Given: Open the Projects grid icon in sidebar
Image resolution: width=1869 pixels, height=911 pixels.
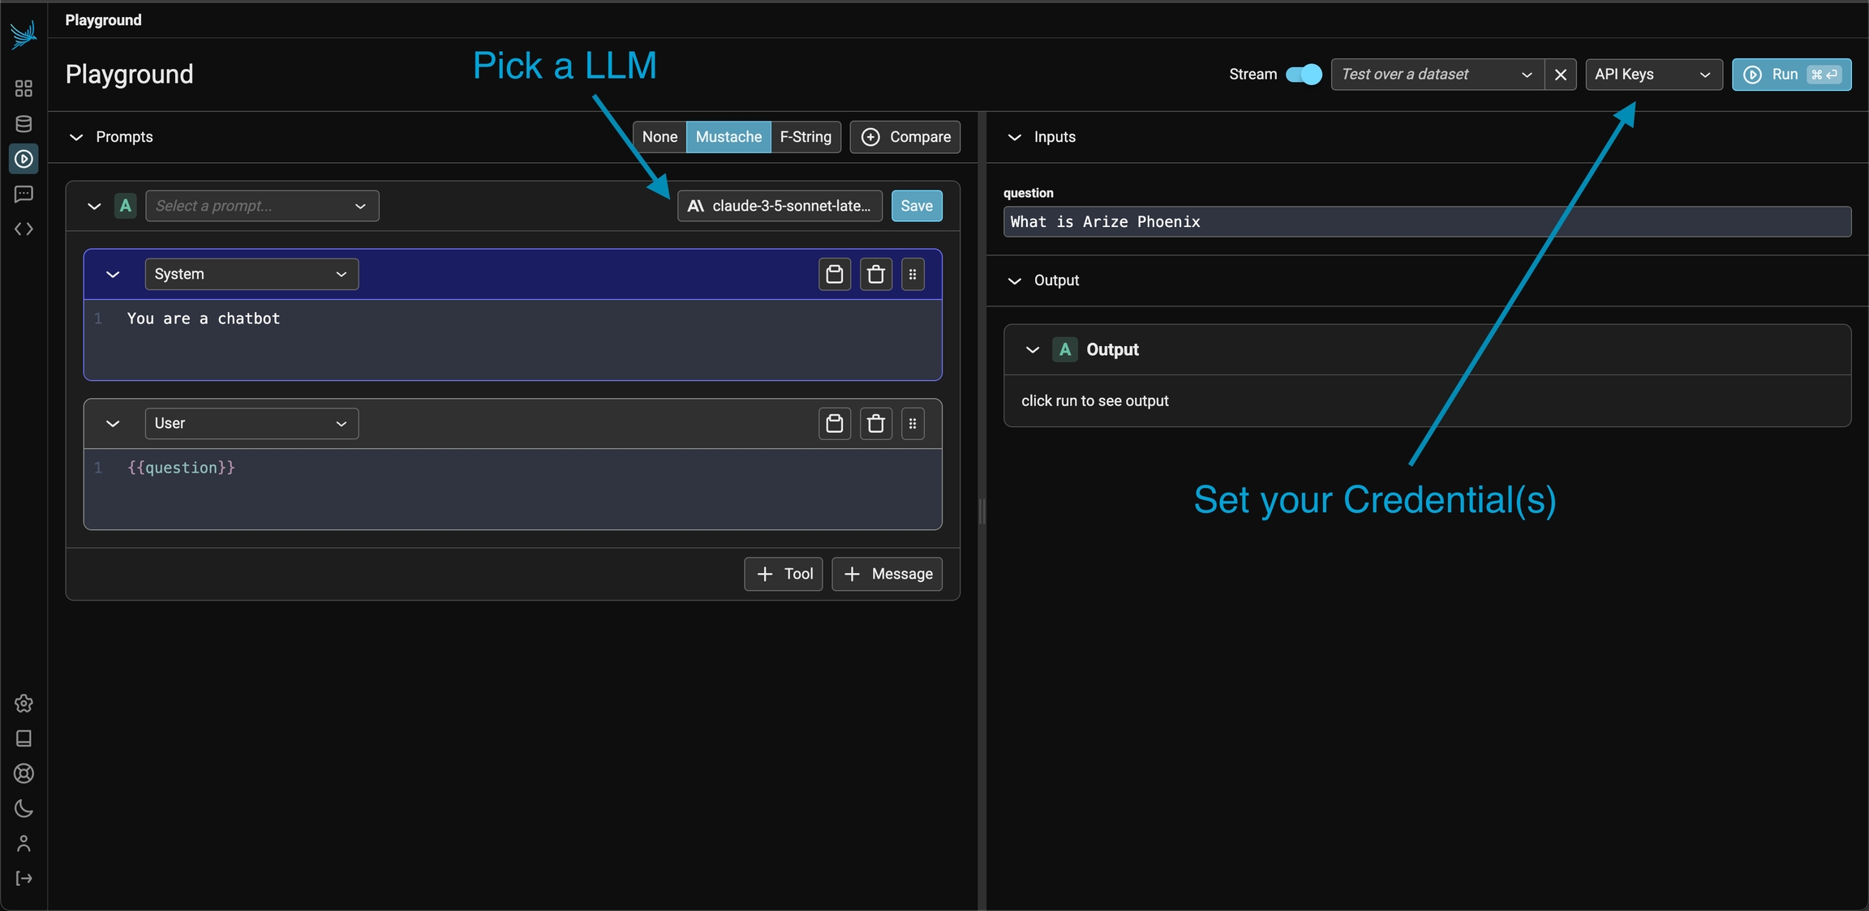Looking at the screenshot, I should click(24, 88).
